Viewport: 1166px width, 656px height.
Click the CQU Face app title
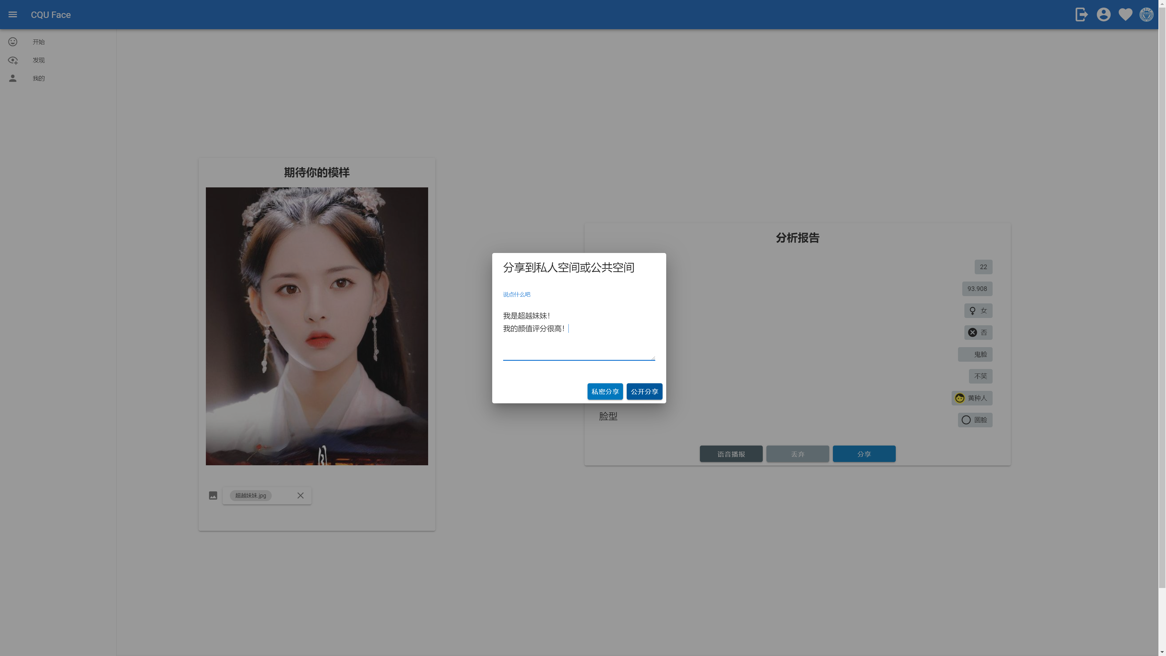click(51, 15)
